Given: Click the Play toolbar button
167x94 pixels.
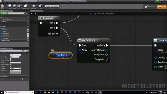Looking at the screenshot, I should [x=40, y=6].
